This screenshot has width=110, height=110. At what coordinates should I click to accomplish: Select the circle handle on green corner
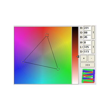[58, 69]
